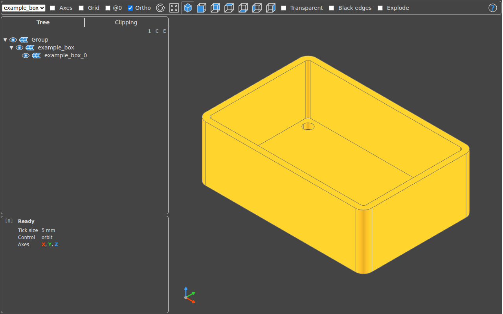
Task: Switch to the front view cube icon
Action: click(x=202, y=8)
